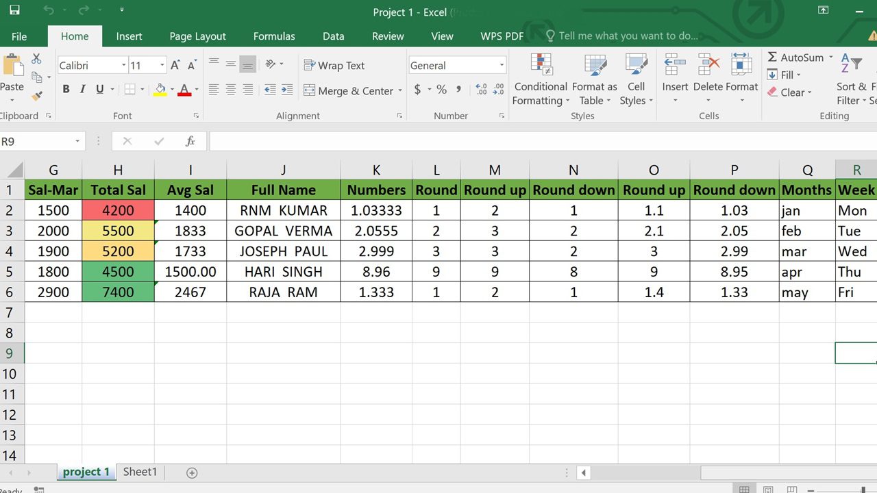Toggle Italic formatting
877x493 pixels.
[83, 89]
